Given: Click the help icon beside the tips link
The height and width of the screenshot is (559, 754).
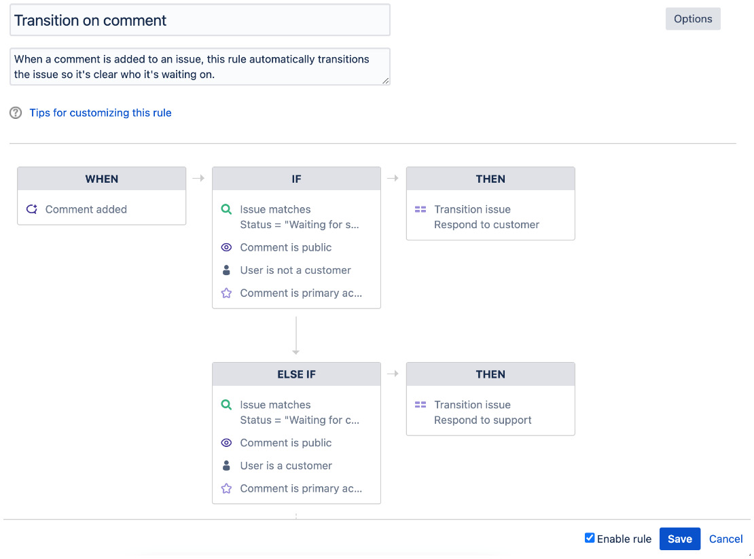Looking at the screenshot, I should [x=15, y=113].
